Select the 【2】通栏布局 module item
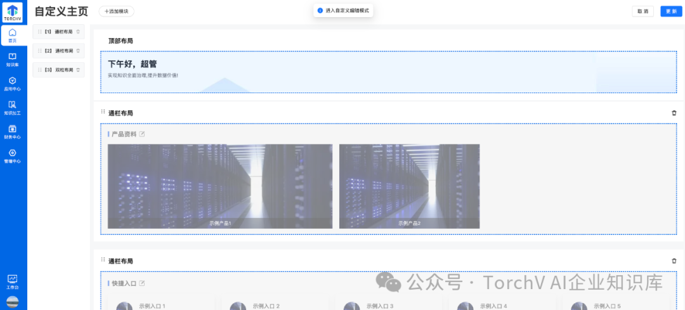The width and height of the screenshot is (685, 310). [58, 51]
